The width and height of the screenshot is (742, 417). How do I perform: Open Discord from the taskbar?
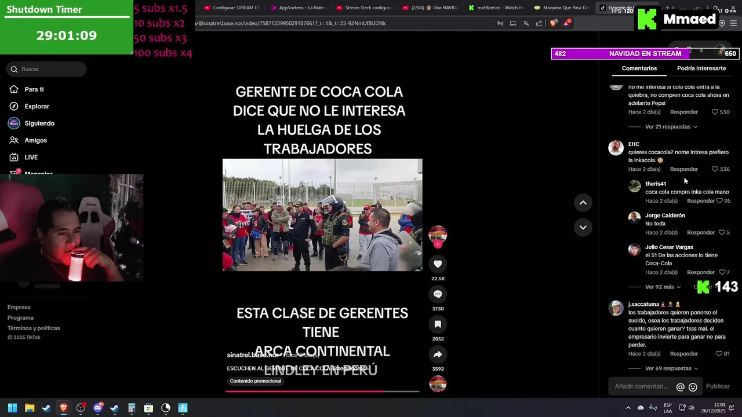[x=97, y=408]
